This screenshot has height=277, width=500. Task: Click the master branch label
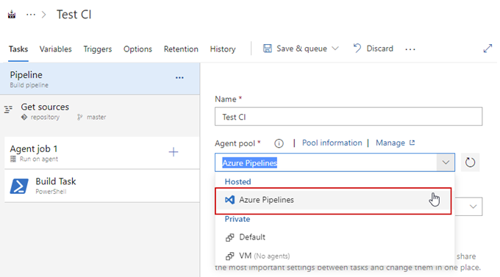pyautogui.click(x=96, y=118)
